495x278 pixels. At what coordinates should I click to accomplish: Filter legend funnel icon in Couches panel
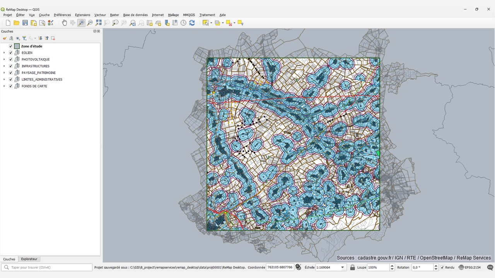click(24, 38)
